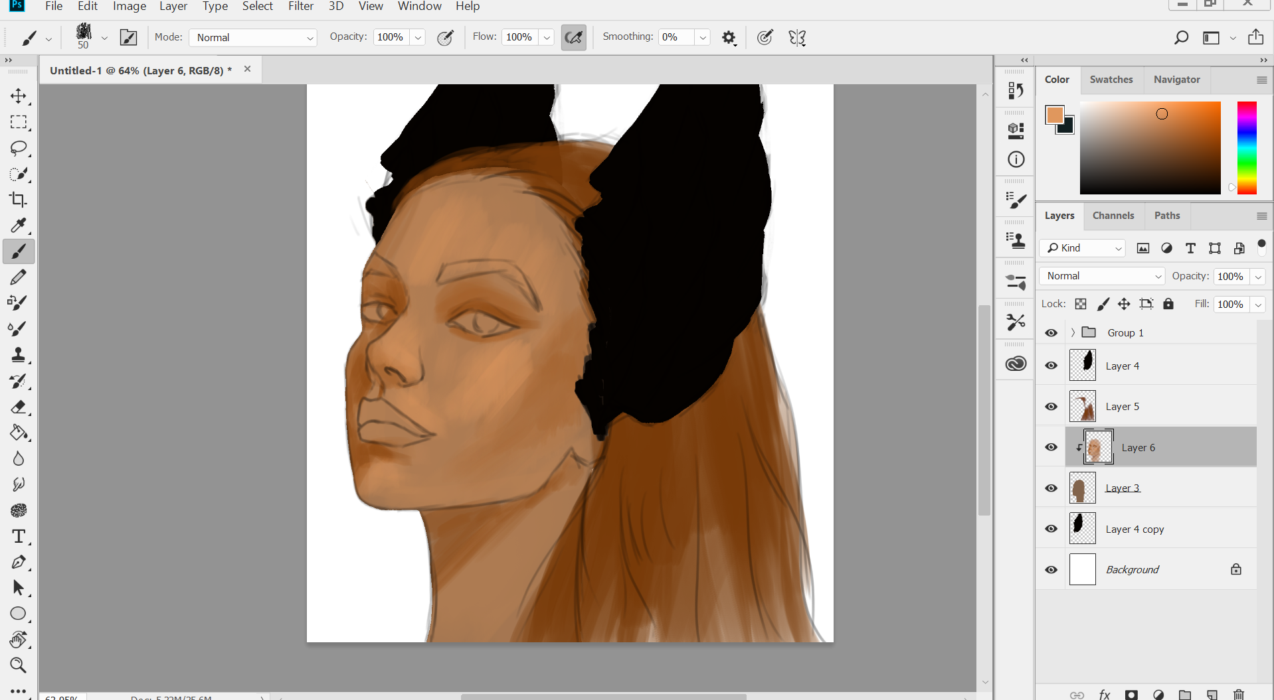Select the Move tool
Screen dimensions: 1274x700
[x=18, y=96]
